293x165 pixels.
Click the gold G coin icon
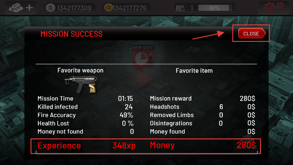click(x=108, y=8)
